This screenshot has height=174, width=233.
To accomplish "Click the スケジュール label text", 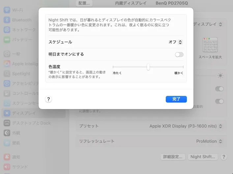I will point(60,42).
